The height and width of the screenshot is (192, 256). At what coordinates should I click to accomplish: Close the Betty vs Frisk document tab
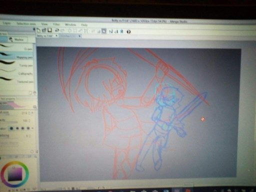tap(56, 35)
